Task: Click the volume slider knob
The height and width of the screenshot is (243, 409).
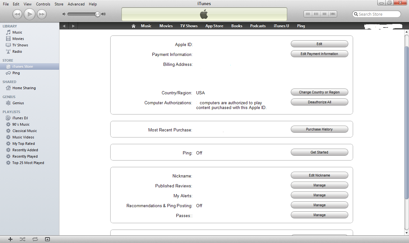Action: pos(97,14)
